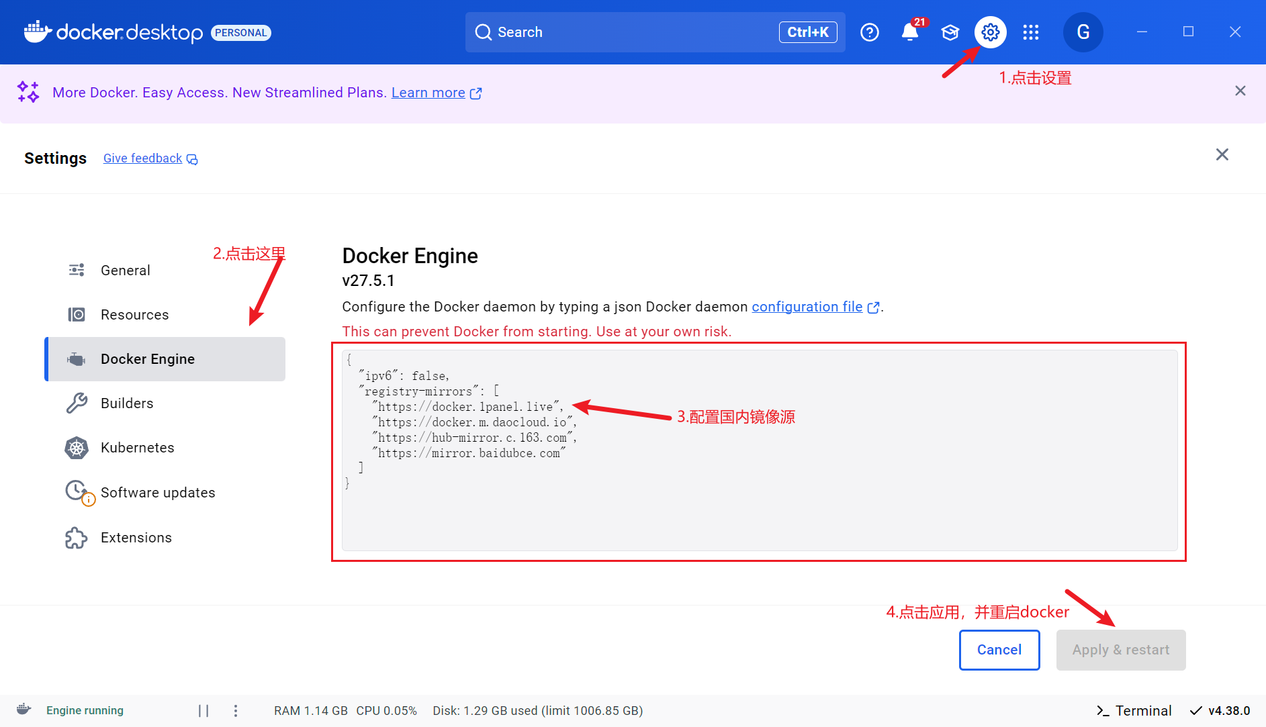Click version v4.38.0 checkmark indicator
The height and width of the screenshot is (727, 1266).
1220,711
